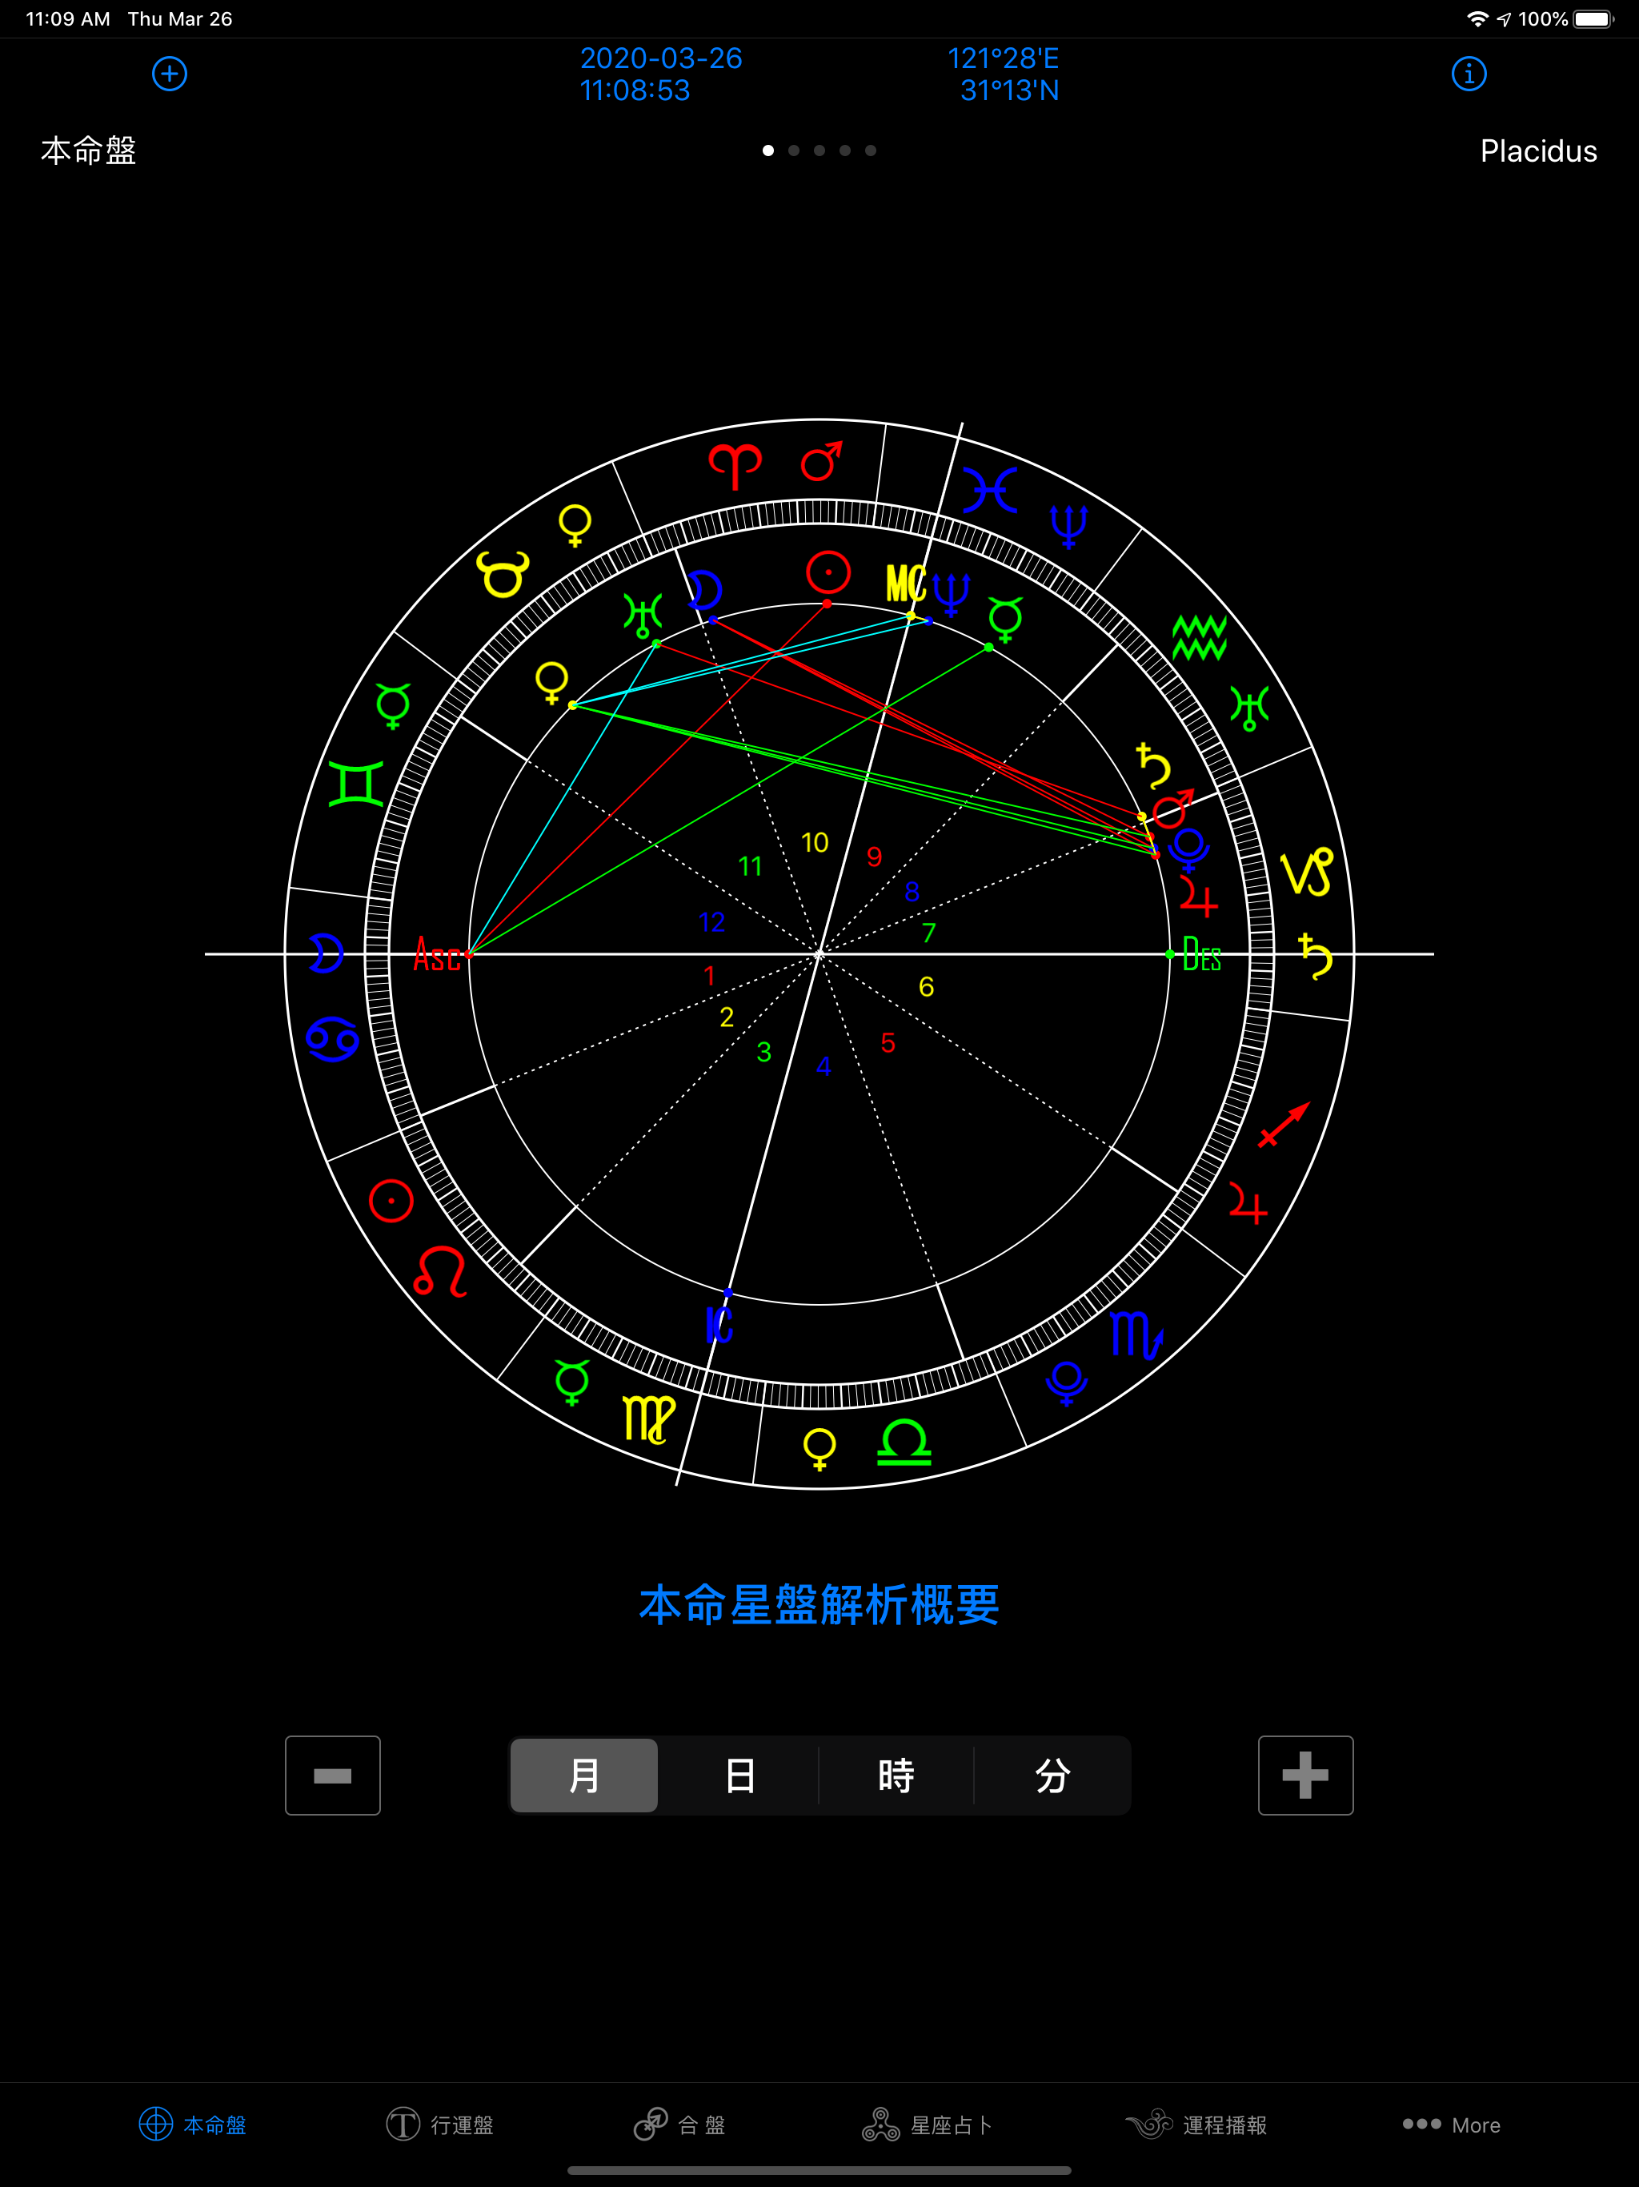Tap the Pluto ruler glyph beside Scorpio
This screenshot has height=2187, width=1639.
click(x=1067, y=1382)
